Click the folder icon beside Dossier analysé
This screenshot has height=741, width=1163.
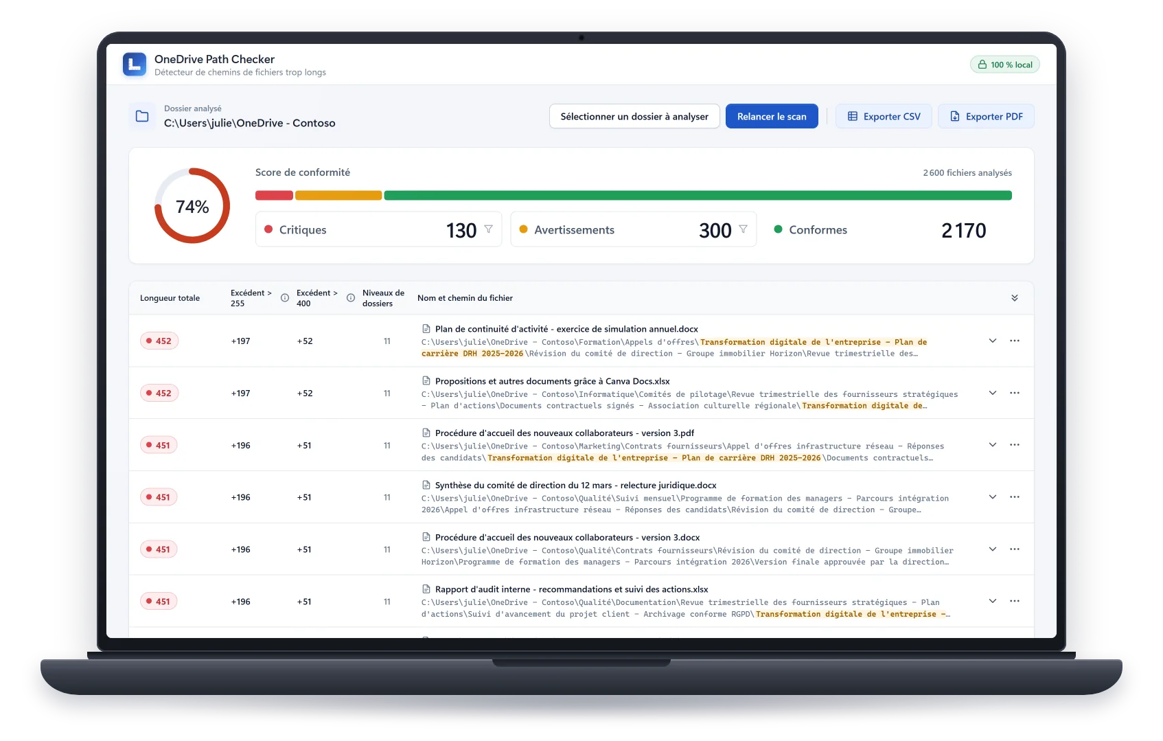(142, 116)
